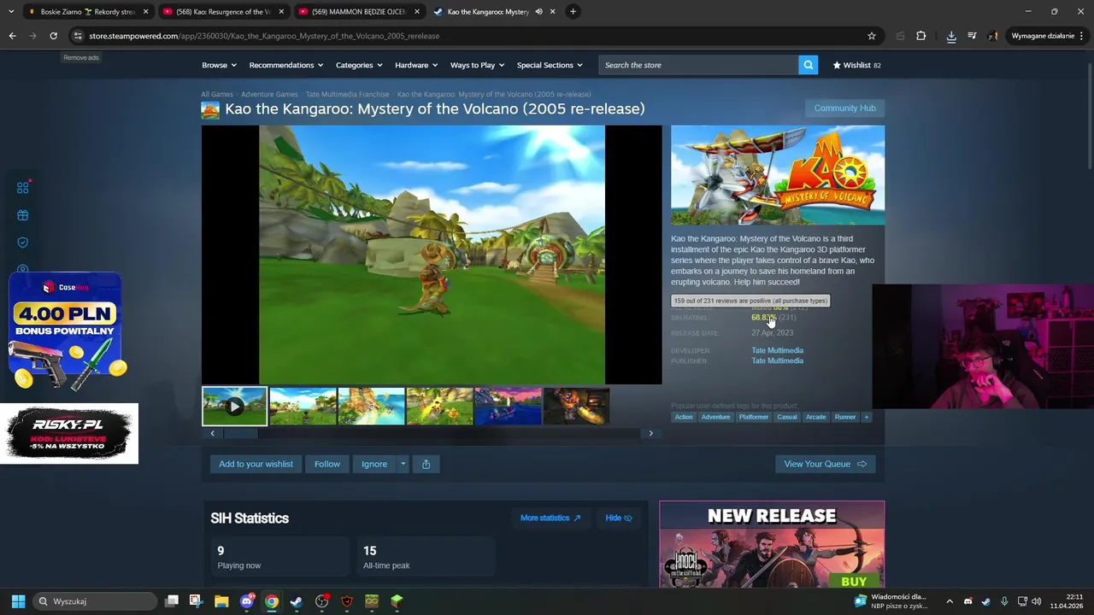Screen dimensions: 1094x615
Task: Open the sidebar gift icon
Action: tap(23, 215)
